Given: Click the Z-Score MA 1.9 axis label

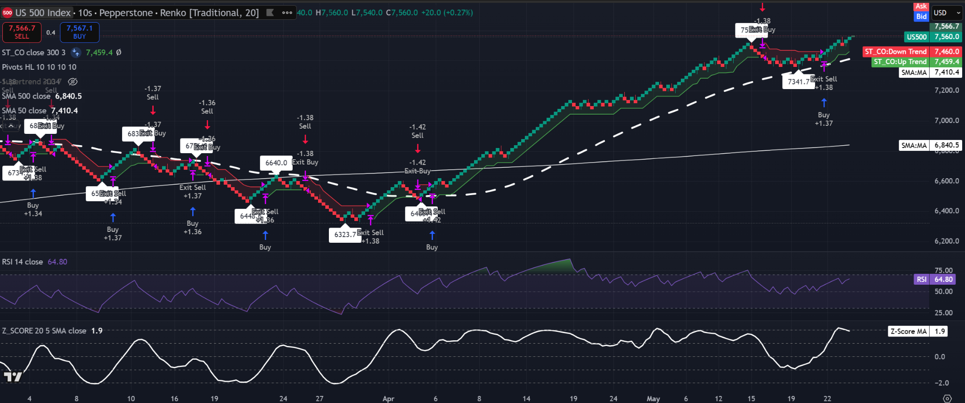Looking at the screenshot, I should (x=917, y=331).
